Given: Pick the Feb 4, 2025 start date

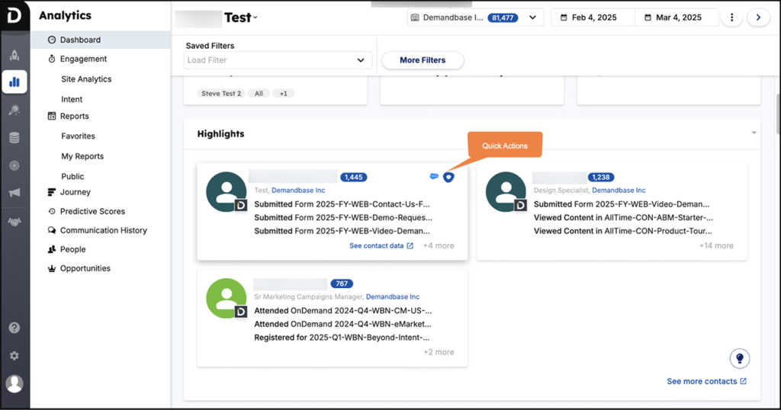Looking at the screenshot, I should 593,18.
